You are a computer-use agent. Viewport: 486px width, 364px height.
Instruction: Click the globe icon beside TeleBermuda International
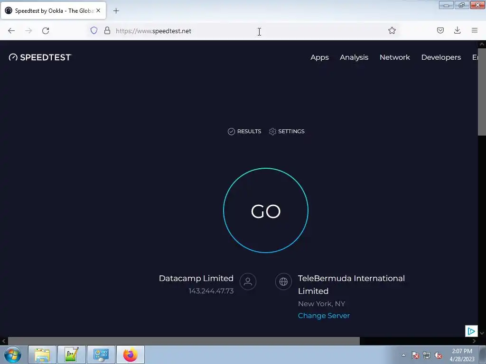click(283, 282)
